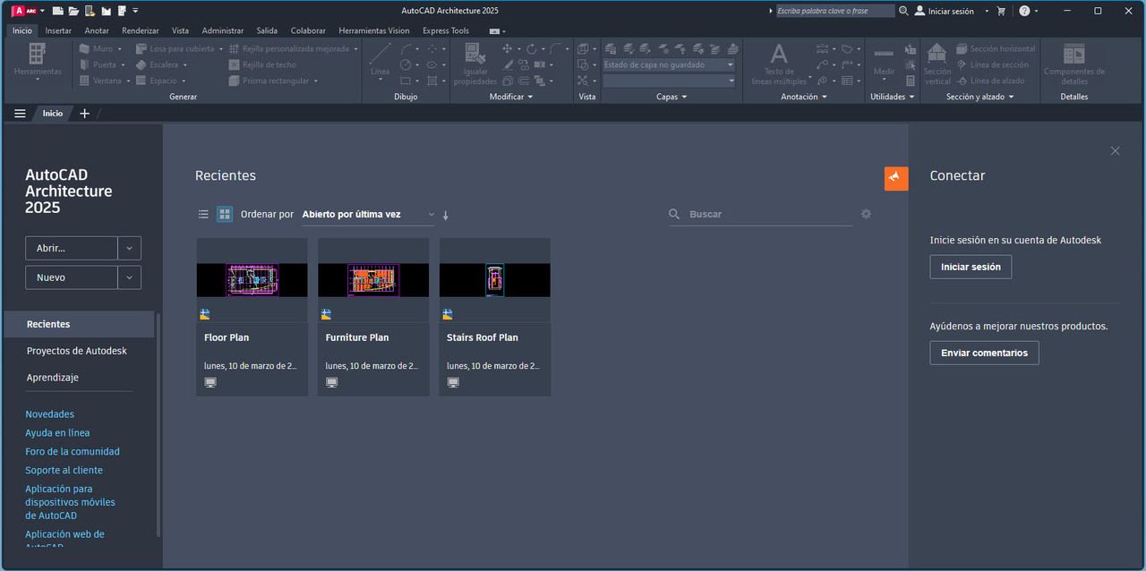Click Línea de sección tool
This screenshot has width=1146, height=571.
[992, 64]
